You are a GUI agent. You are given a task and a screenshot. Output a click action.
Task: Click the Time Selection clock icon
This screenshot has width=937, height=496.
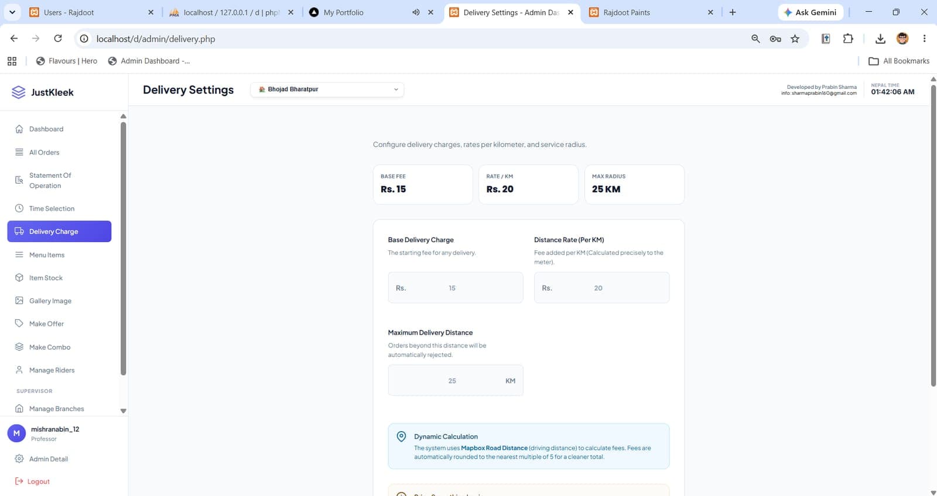tap(19, 208)
